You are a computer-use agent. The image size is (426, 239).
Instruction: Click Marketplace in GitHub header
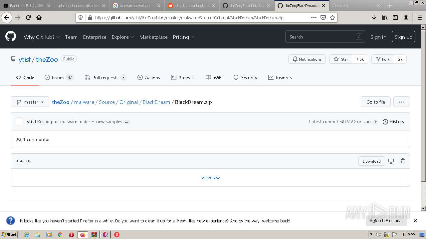pyautogui.click(x=153, y=37)
